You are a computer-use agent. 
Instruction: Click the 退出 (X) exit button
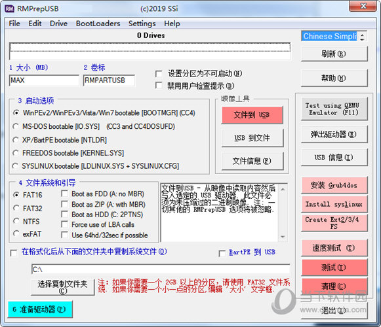point(334,311)
